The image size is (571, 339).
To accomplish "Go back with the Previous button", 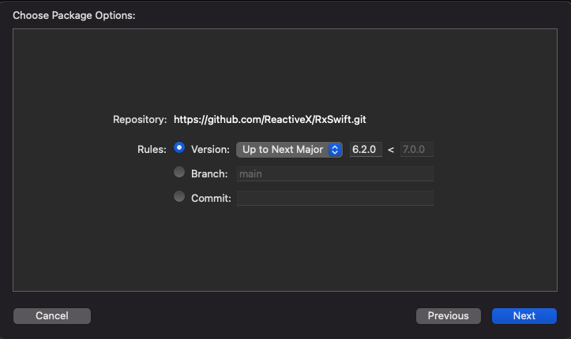I will [x=449, y=316].
